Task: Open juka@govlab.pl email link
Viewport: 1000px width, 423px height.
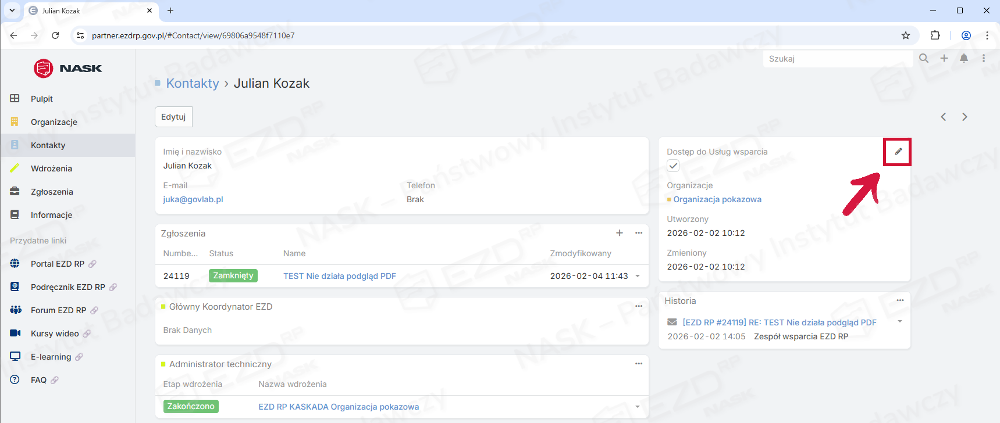Action: [193, 199]
